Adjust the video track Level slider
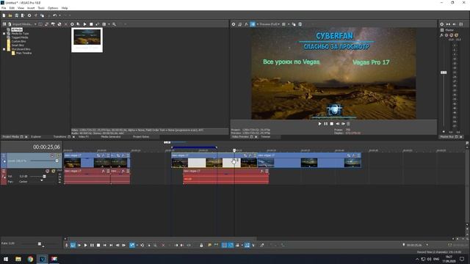This screenshot has width=470, height=264. pyautogui.click(x=57, y=161)
